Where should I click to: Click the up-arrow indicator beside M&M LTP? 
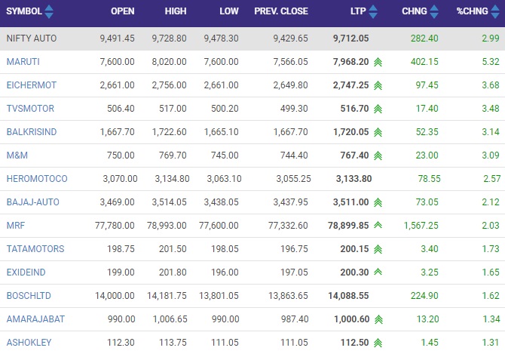pos(378,155)
